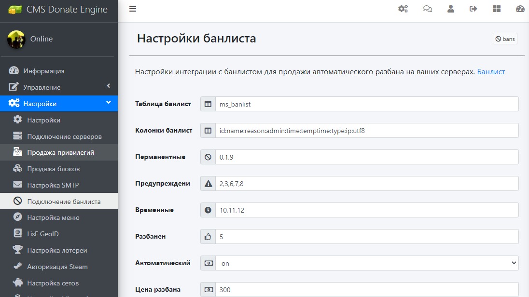
Task: Open Авторизация Steam settings
Action: click(x=57, y=267)
